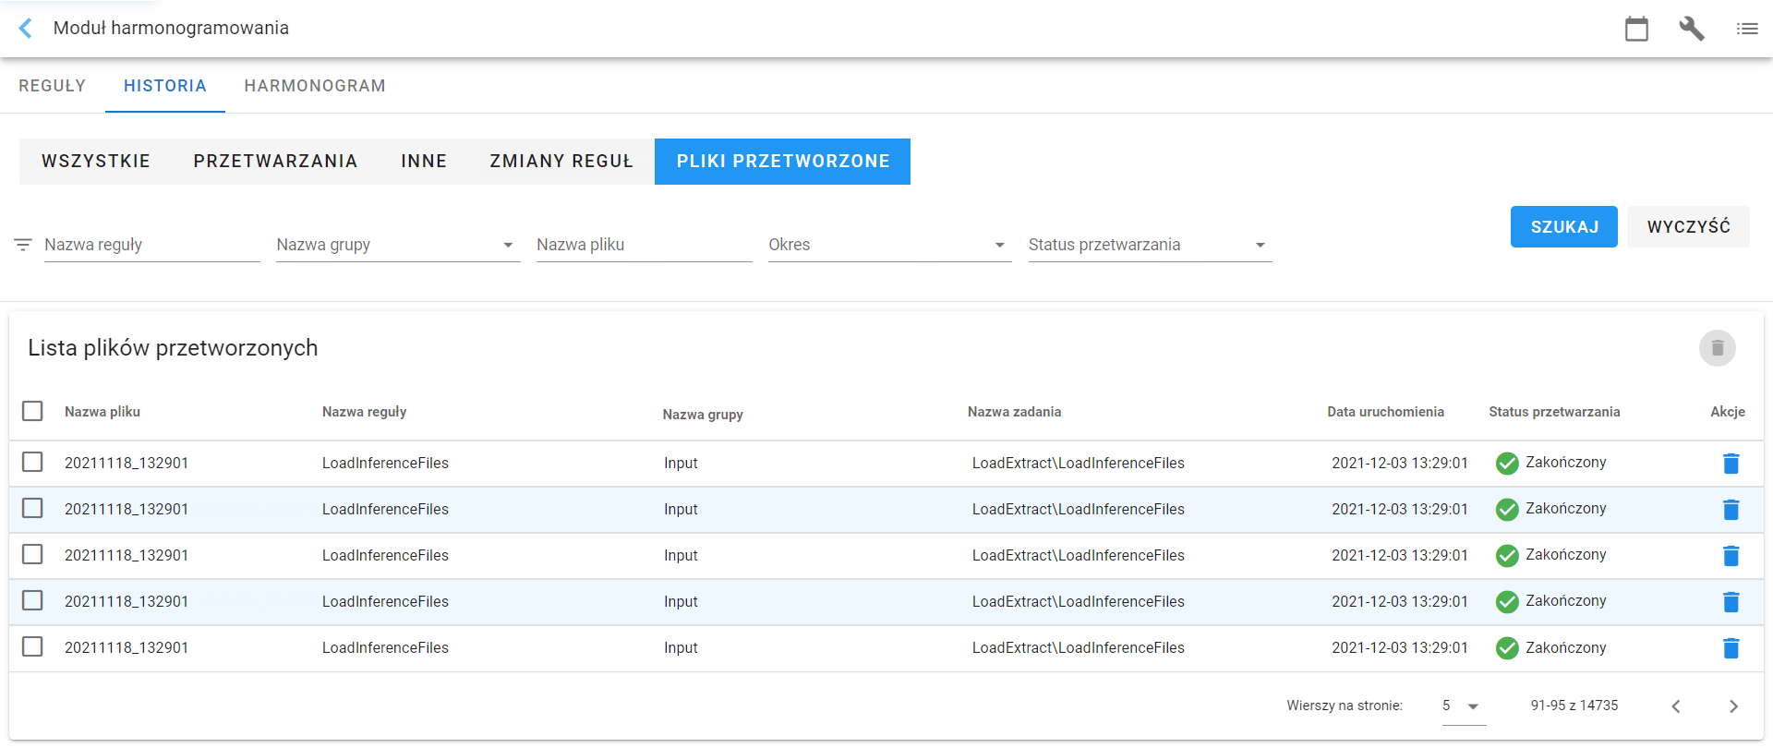Delete the file in the last table row
This screenshot has height=748, width=1773.
coord(1731,648)
